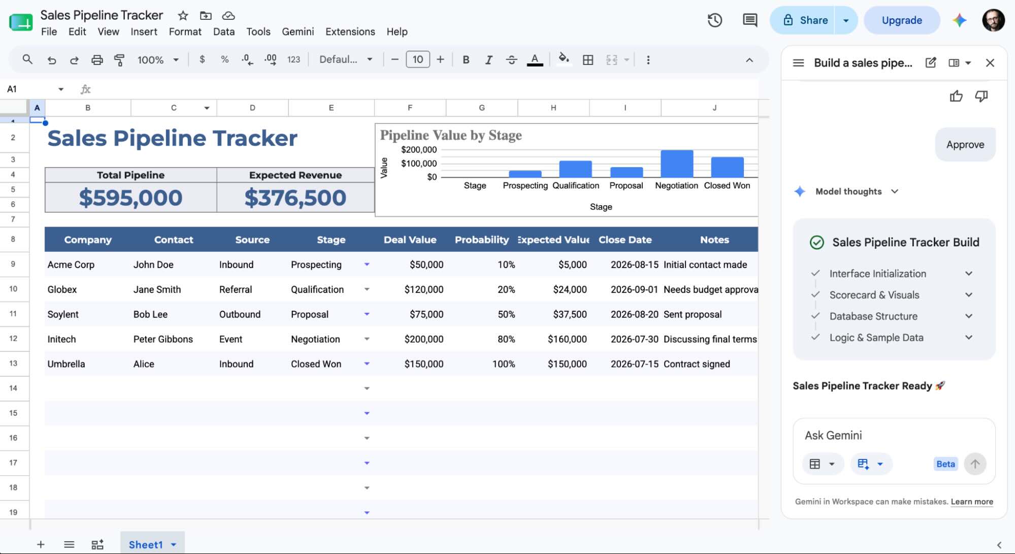The height and width of the screenshot is (554, 1015).
Task: Open the Extensions menu
Action: coord(350,31)
